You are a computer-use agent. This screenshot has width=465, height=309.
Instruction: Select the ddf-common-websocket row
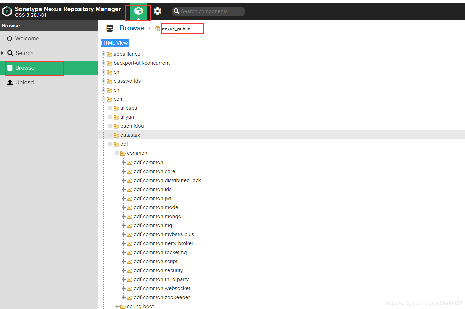282,288
